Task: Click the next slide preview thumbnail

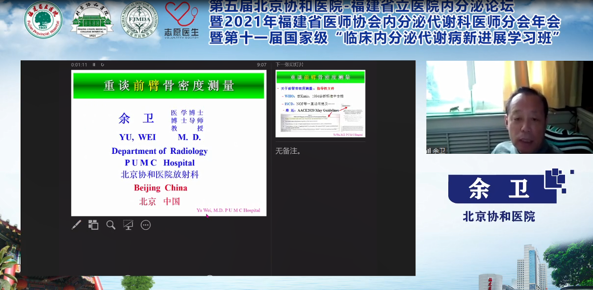Action: [320, 103]
